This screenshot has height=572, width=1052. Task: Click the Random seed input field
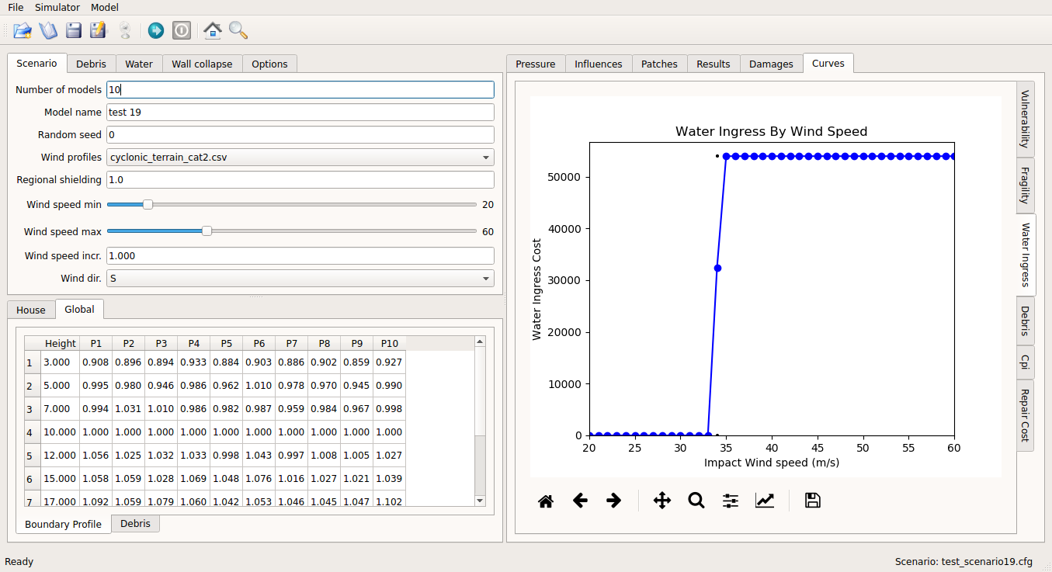click(x=300, y=134)
